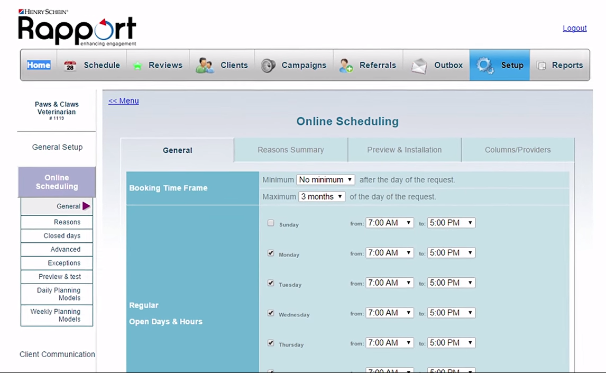This screenshot has width=606, height=373.
Task: Click Paws & Claws Veterinarian name
Action: tap(57, 108)
